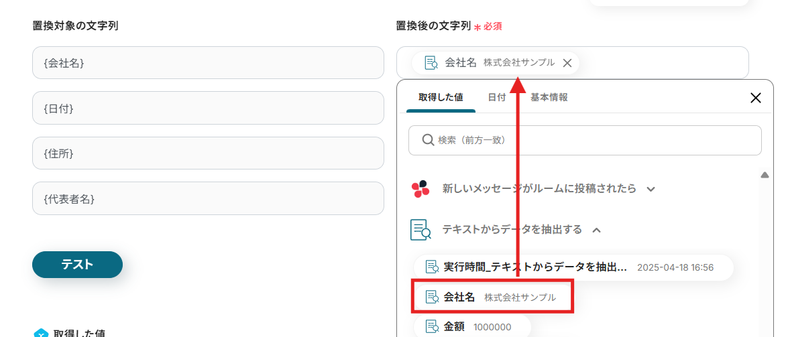
Task: Choose 会社名 株式会社サンプル from the list
Action: pos(492,297)
